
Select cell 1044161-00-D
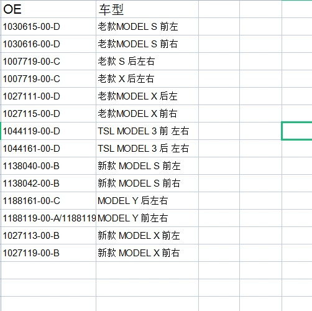[x=48, y=149]
